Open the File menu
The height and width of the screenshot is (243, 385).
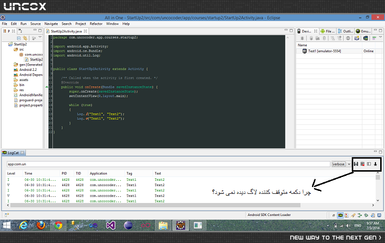point(4,24)
